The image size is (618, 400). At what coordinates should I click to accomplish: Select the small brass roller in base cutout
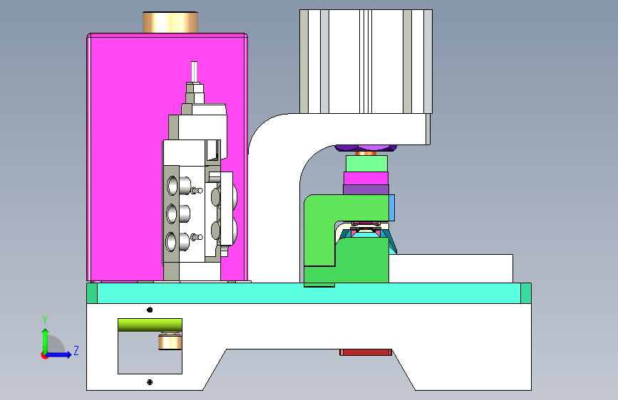pos(170,342)
